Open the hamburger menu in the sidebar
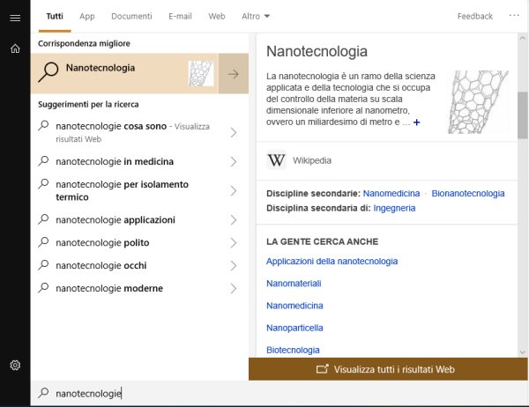The width and height of the screenshot is (529, 407). [x=15, y=18]
